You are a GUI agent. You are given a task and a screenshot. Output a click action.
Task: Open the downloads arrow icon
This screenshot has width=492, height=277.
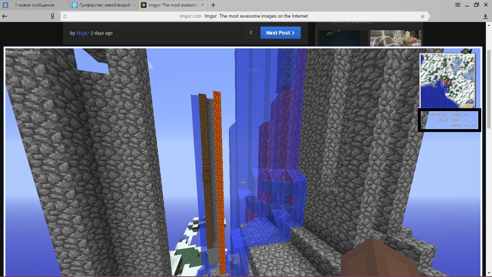(486, 16)
